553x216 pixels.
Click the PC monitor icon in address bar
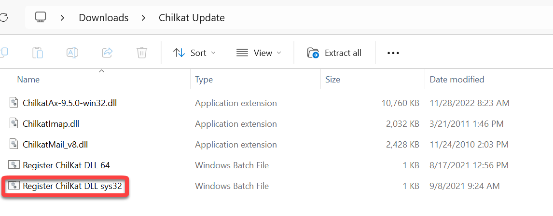point(41,18)
